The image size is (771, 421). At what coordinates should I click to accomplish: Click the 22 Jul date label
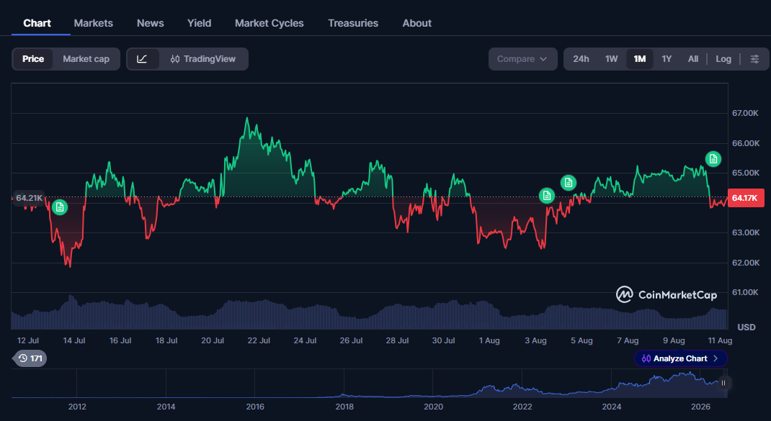click(259, 340)
